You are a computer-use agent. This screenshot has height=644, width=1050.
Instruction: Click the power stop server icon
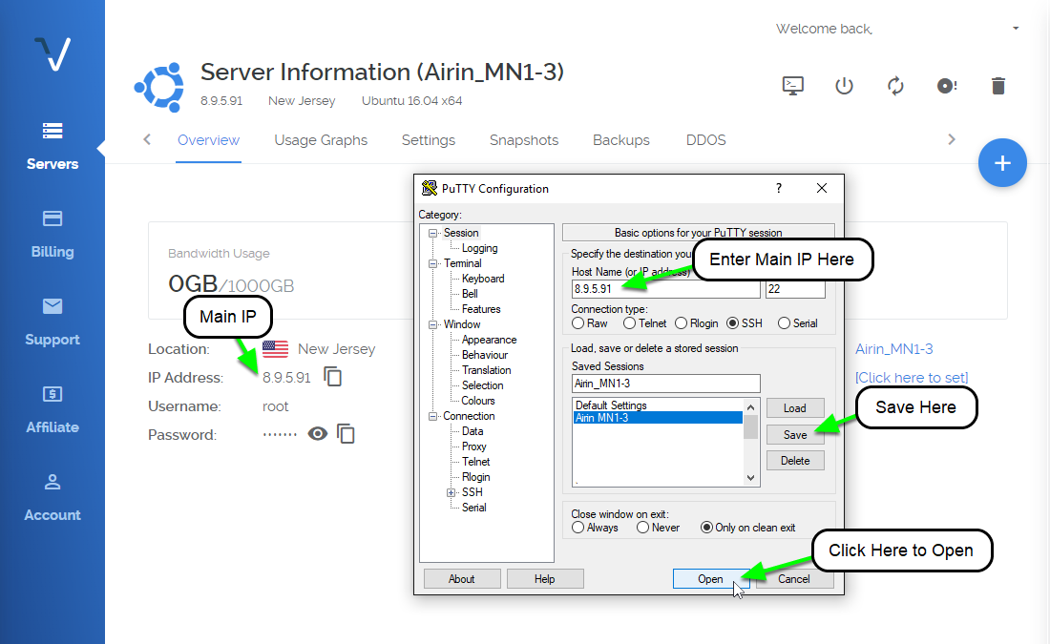pyautogui.click(x=844, y=86)
